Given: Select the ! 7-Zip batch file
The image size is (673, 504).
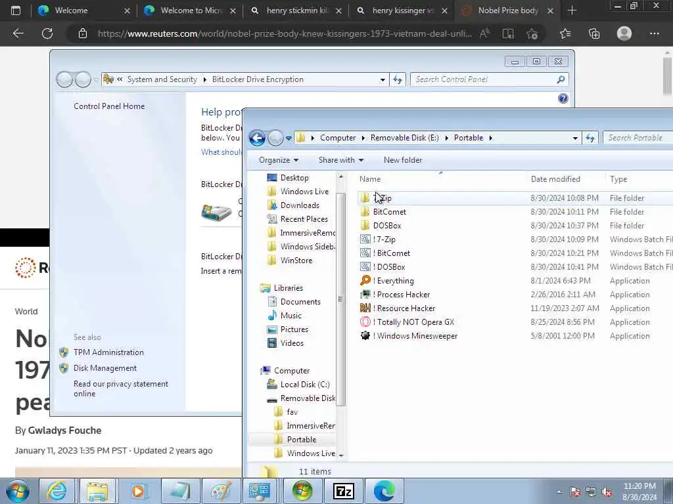Looking at the screenshot, I should (384, 239).
